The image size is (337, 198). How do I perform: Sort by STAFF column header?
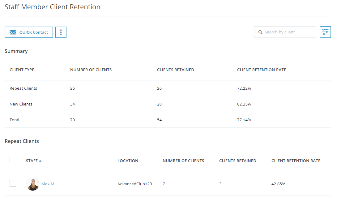(x=32, y=161)
